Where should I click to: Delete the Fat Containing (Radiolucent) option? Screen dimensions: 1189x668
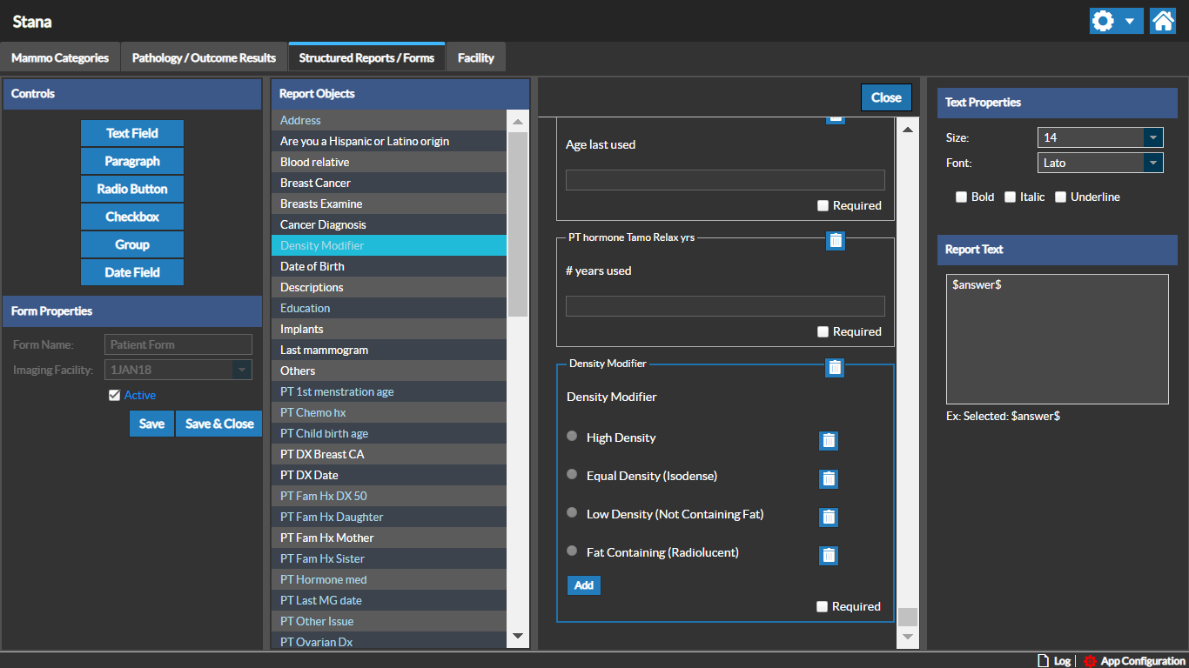[x=829, y=556]
